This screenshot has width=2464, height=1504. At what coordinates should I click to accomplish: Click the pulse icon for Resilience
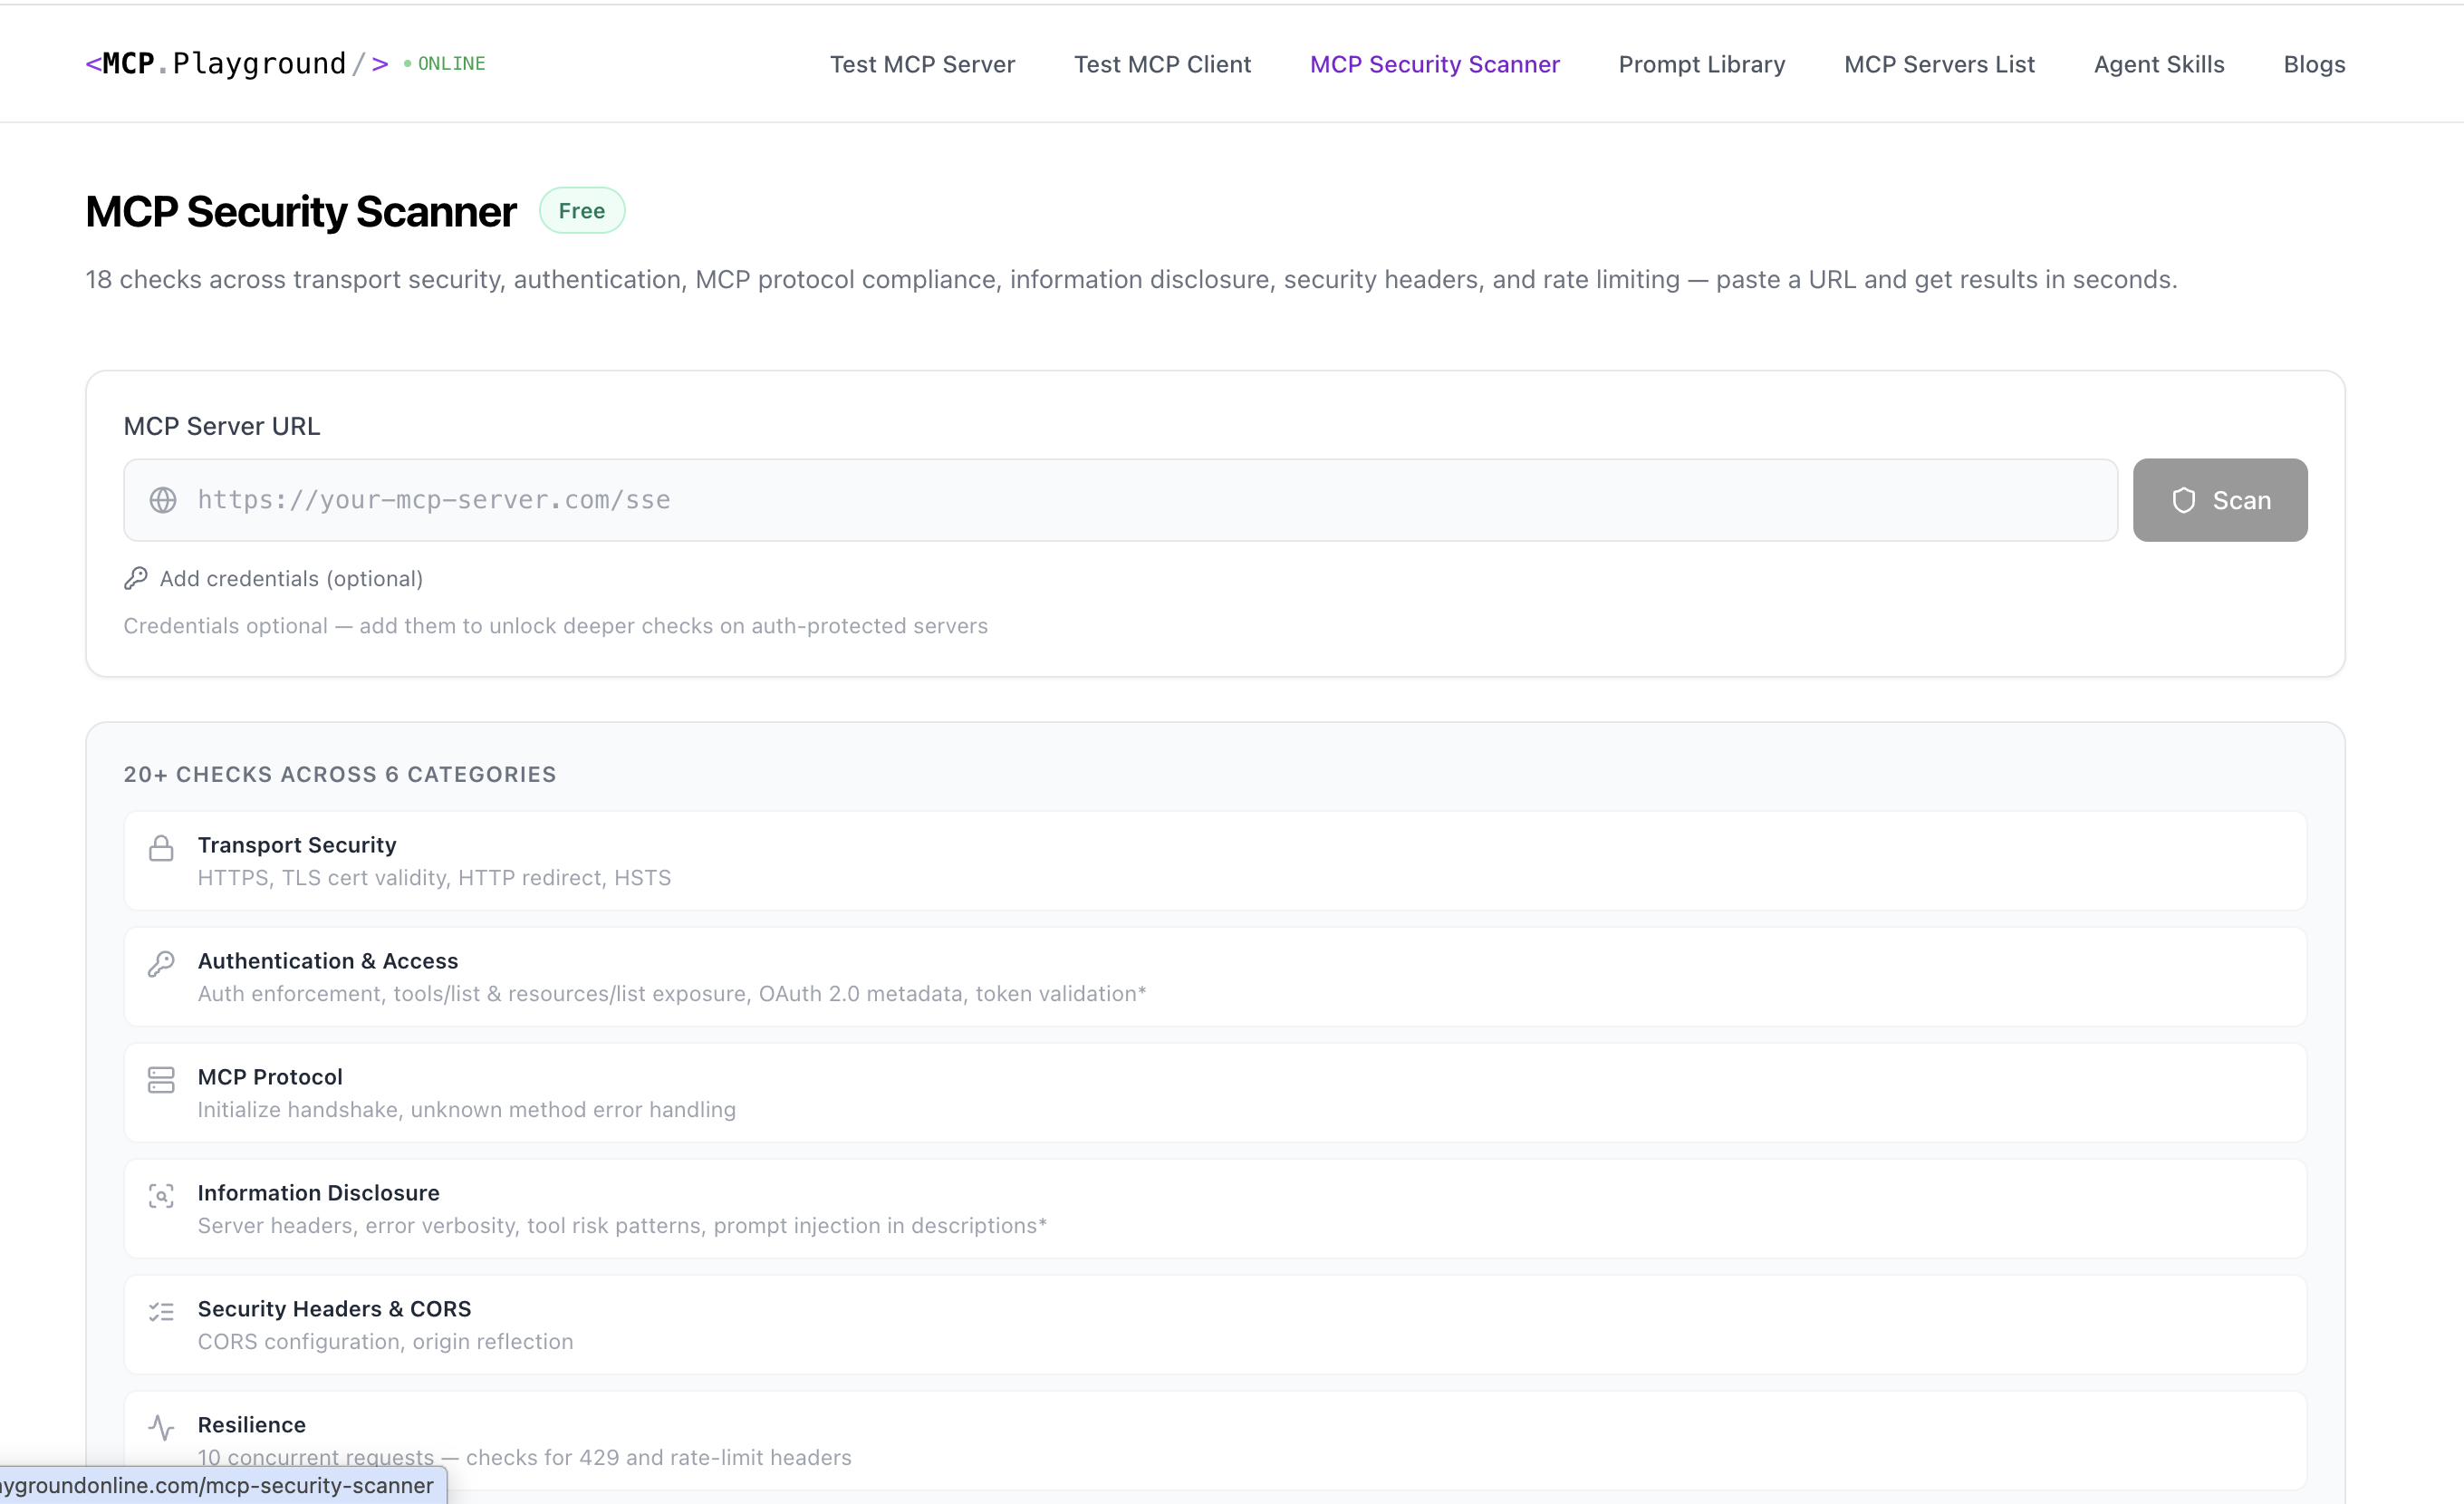click(162, 1427)
